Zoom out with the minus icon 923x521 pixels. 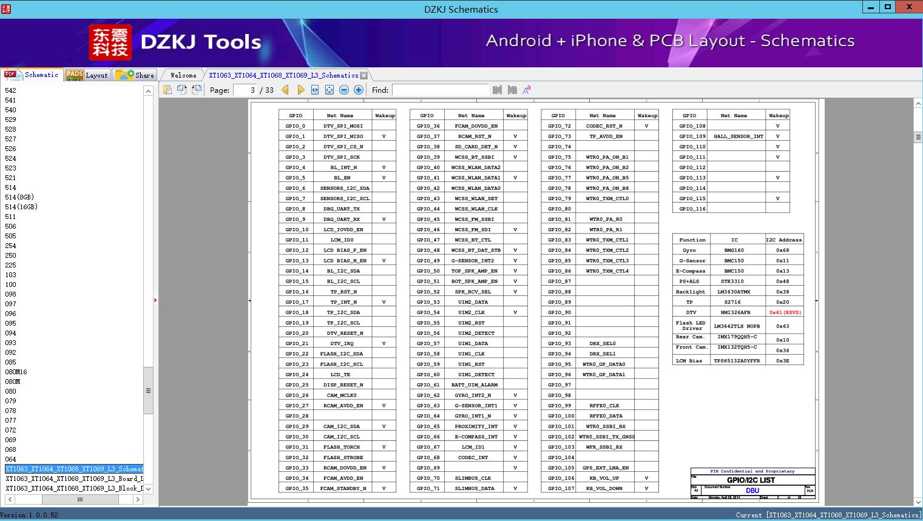point(344,90)
